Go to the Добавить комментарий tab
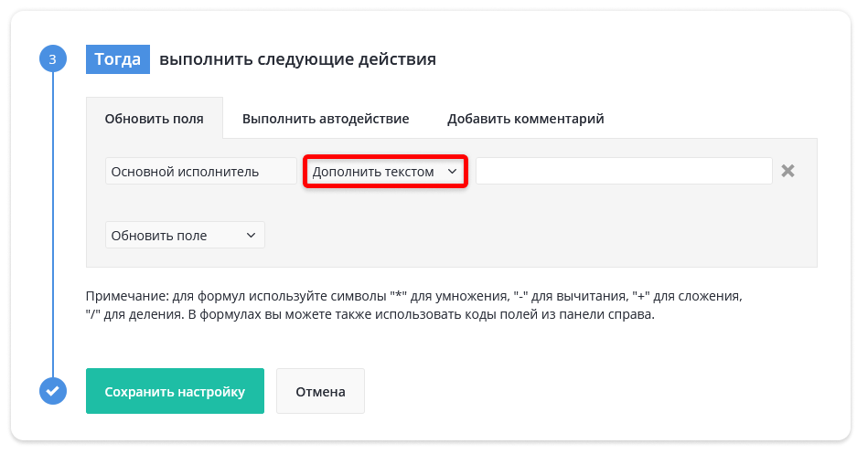 pos(526,119)
